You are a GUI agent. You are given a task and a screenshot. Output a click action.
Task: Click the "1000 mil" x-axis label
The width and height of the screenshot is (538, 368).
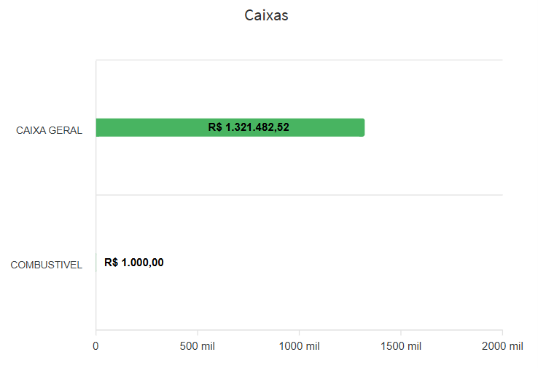[x=299, y=347]
